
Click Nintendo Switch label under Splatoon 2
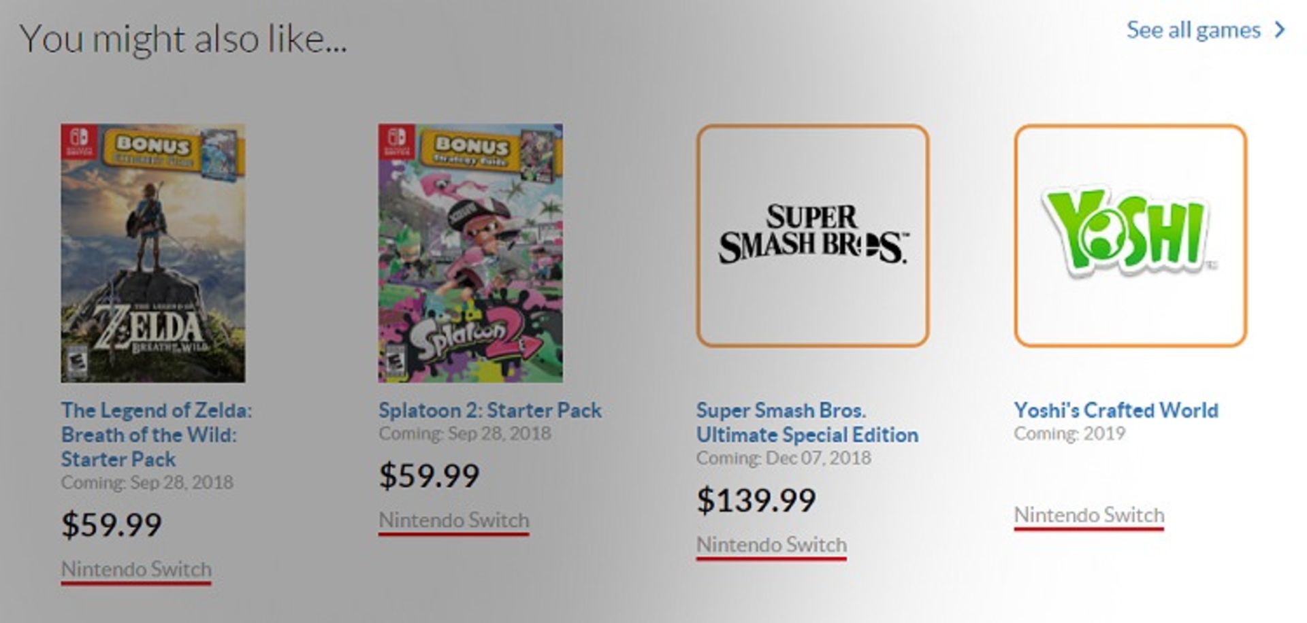click(453, 520)
